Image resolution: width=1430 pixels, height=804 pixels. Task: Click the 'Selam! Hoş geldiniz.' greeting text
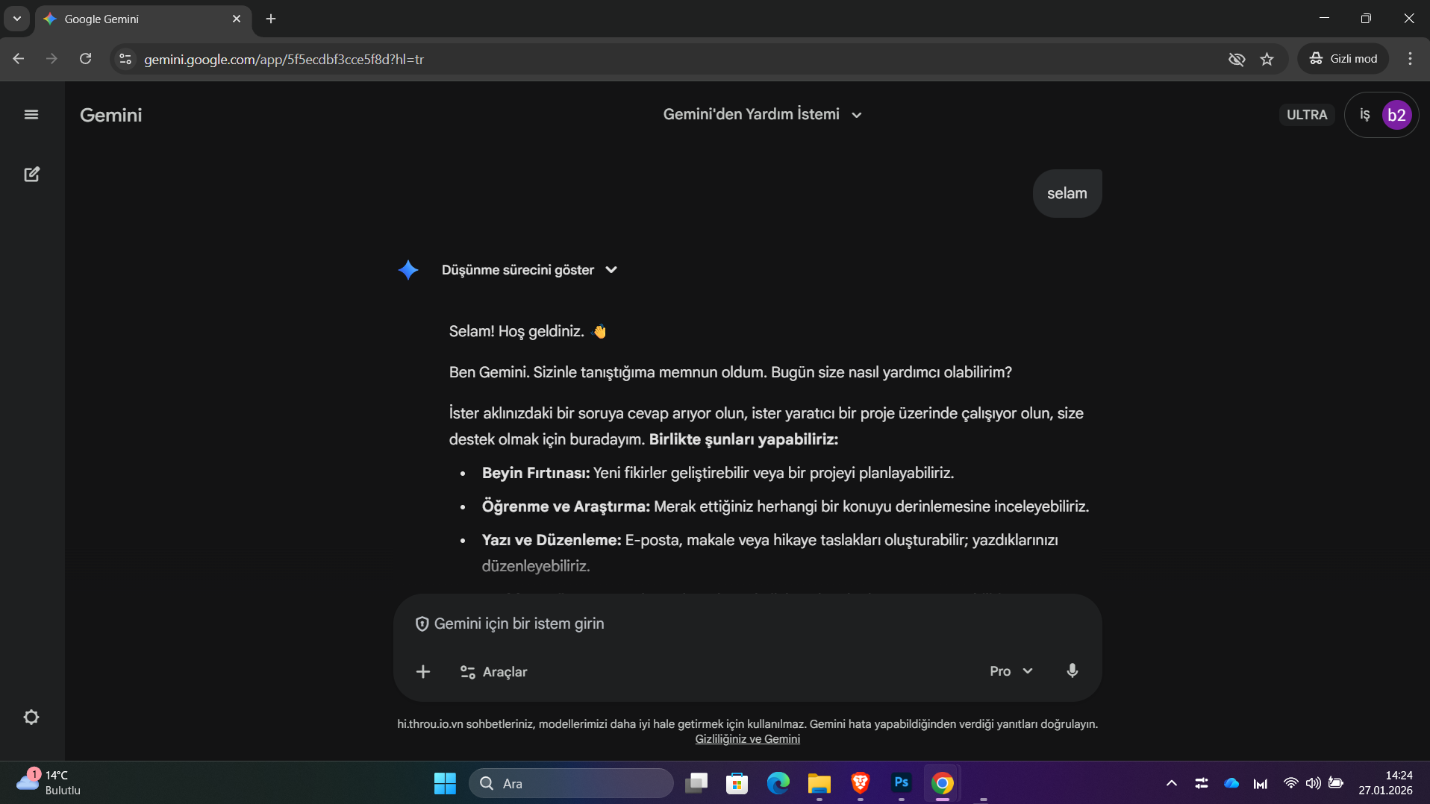516,331
